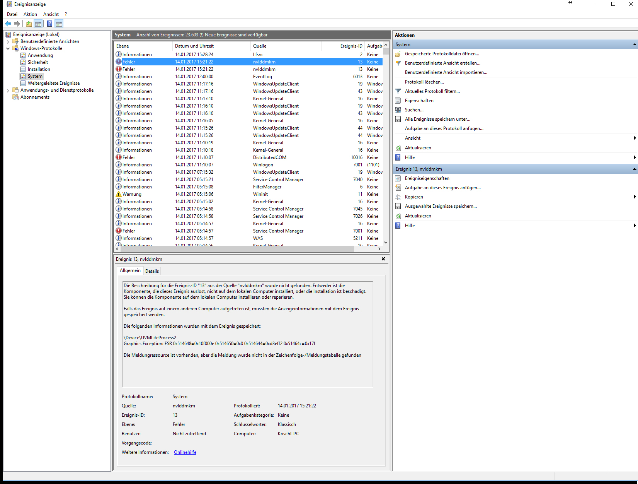Click the Abonnements icon in the tree
638x484 pixels.
[15, 97]
